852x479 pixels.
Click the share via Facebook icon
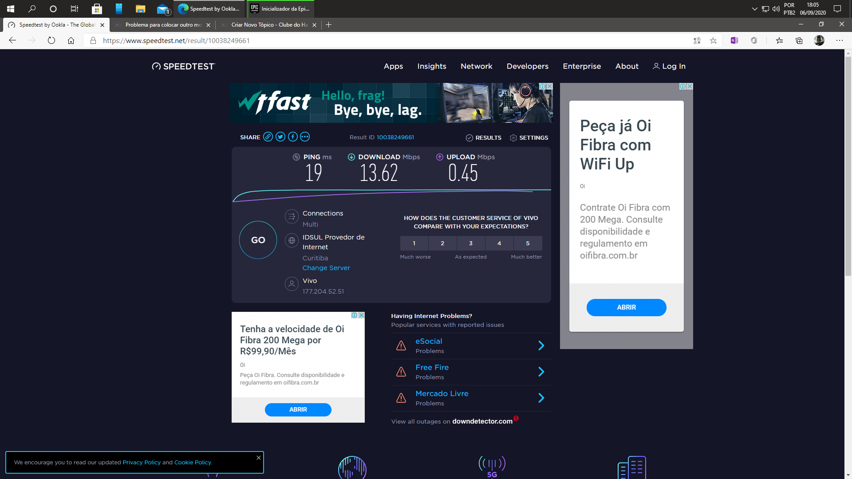292,137
